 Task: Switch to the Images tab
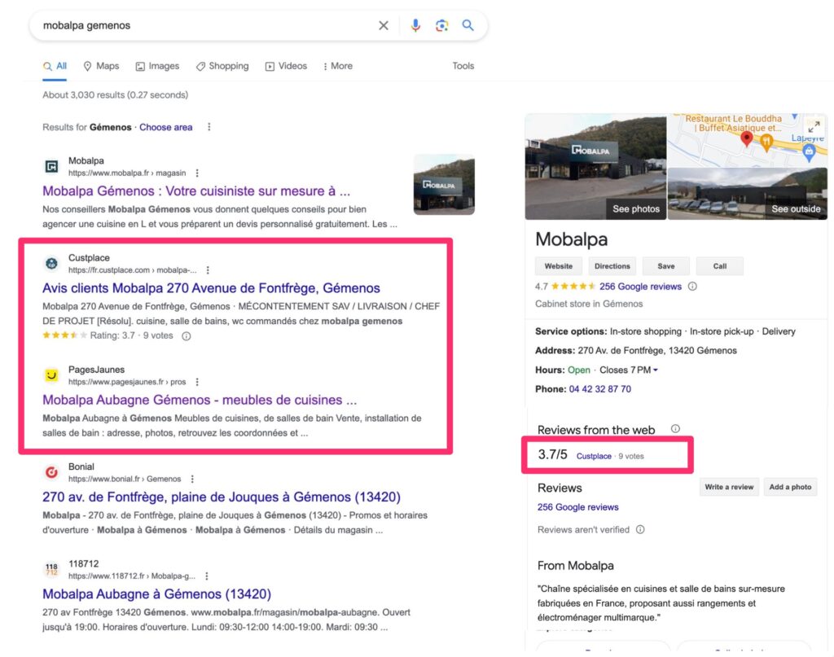click(x=157, y=66)
